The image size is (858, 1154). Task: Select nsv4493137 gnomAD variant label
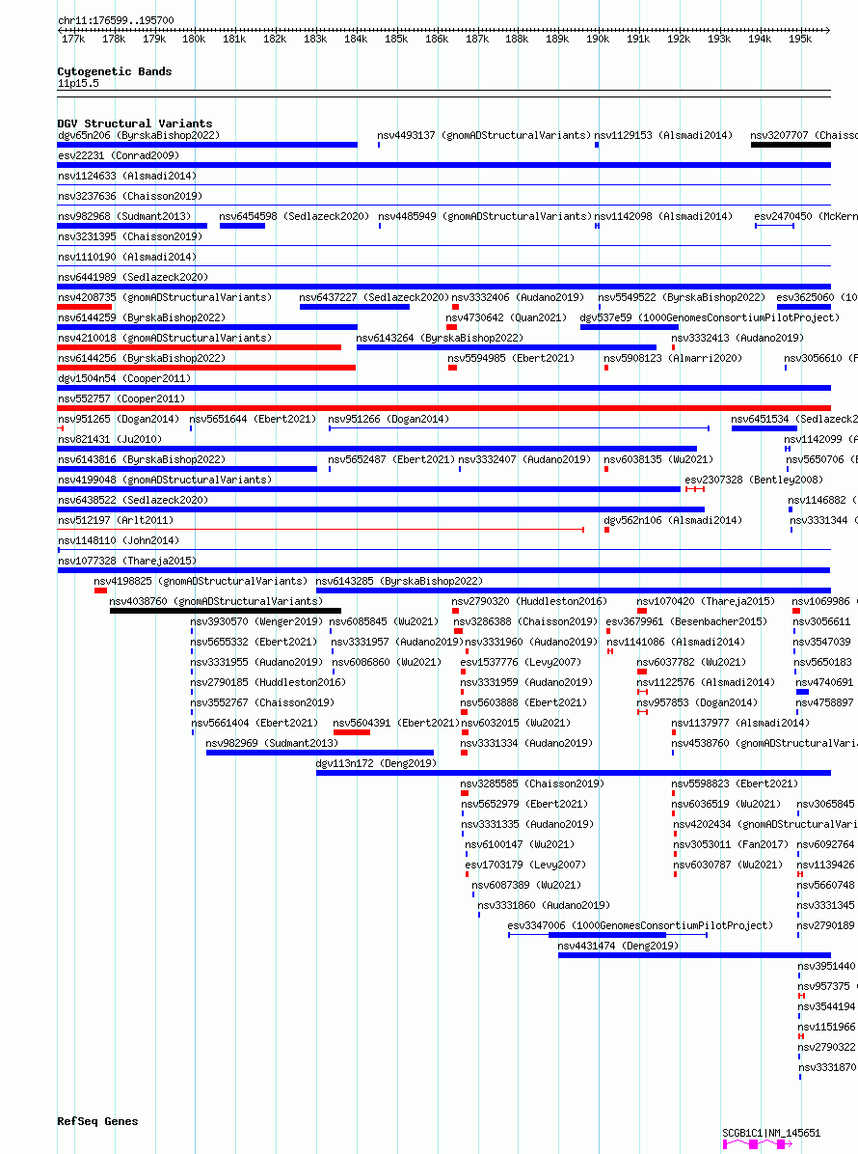[x=484, y=135]
